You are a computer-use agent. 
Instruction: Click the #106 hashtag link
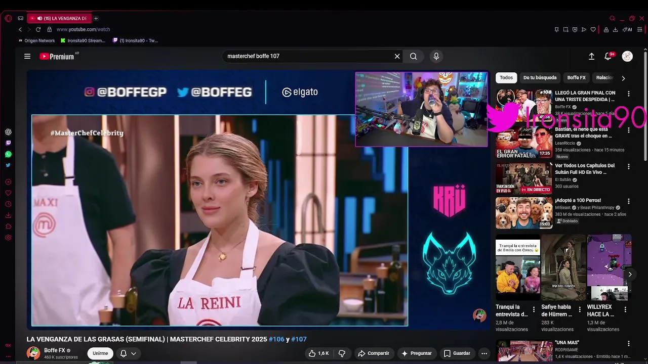[276, 339]
